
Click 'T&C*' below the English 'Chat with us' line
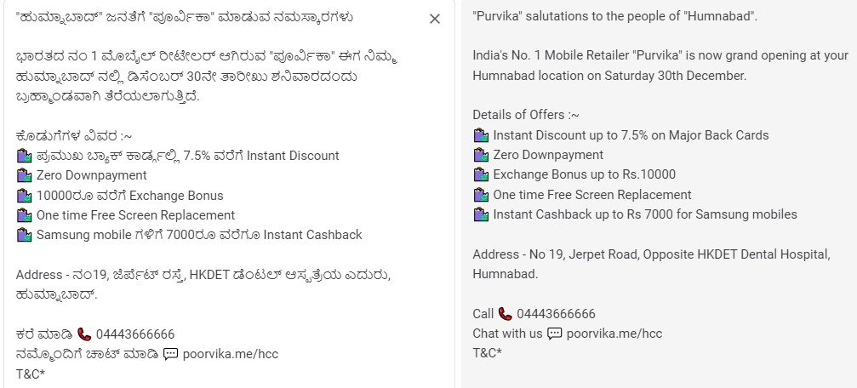click(x=488, y=353)
